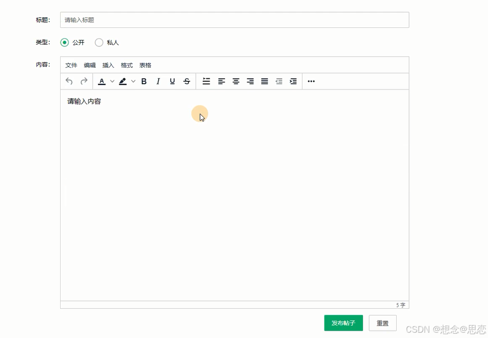Select the 私人 radio button
The width and height of the screenshot is (488, 338).
coord(99,42)
